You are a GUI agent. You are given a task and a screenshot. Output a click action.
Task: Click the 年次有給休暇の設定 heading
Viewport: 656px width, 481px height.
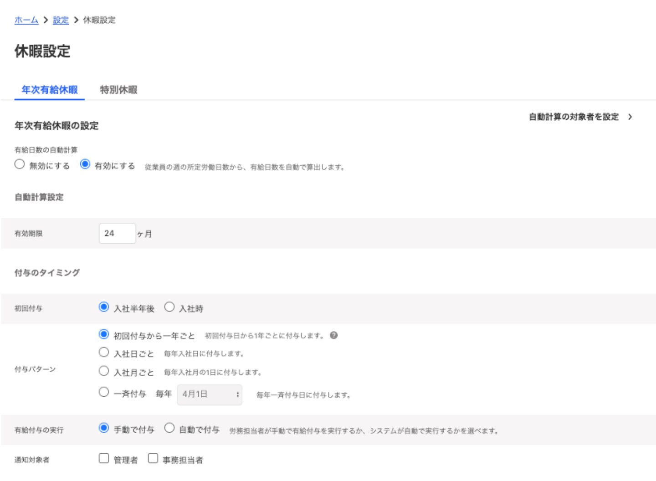[56, 126]
